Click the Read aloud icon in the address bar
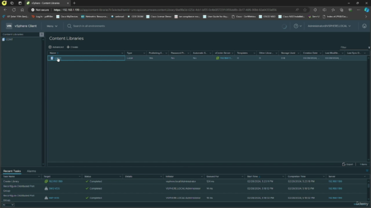 [x=297, y=10]
